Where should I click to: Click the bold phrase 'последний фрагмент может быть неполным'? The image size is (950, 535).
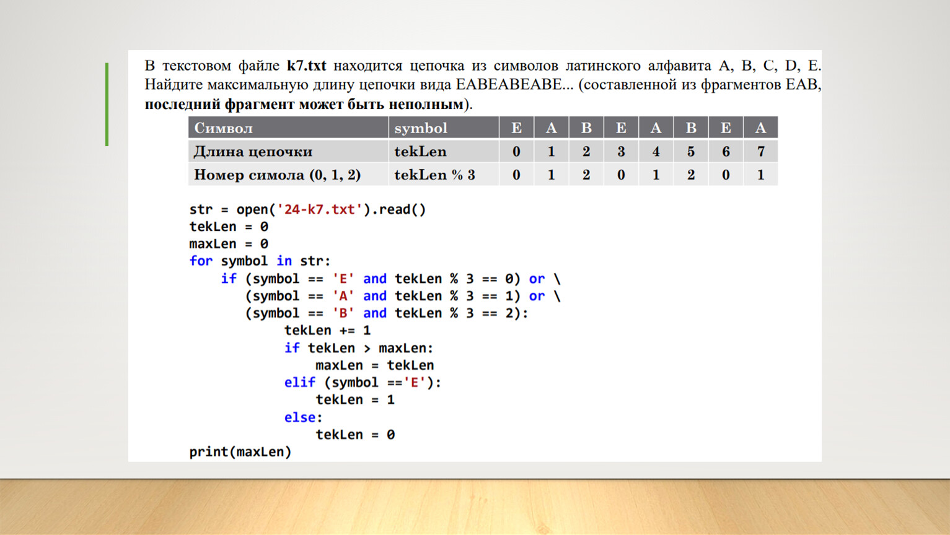click(x=304, y=104)
